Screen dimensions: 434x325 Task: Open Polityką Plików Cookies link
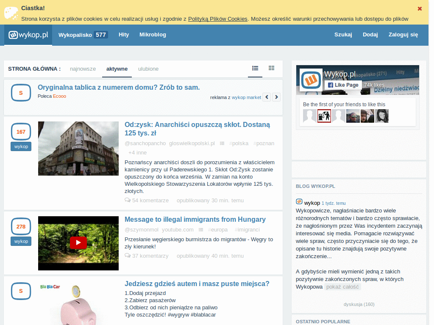[x=218, y=19]
